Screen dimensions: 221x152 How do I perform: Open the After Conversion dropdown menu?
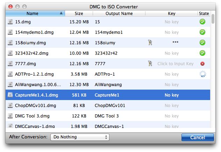(80, 137)
